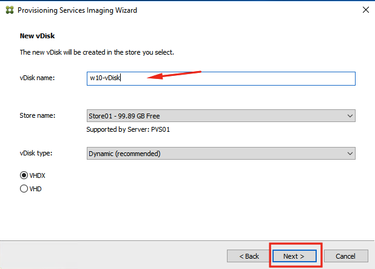Cancel the imaging wizard
The height and width of the screenshot is (269, 375).
pyautogui.click(x=346, y=256)
